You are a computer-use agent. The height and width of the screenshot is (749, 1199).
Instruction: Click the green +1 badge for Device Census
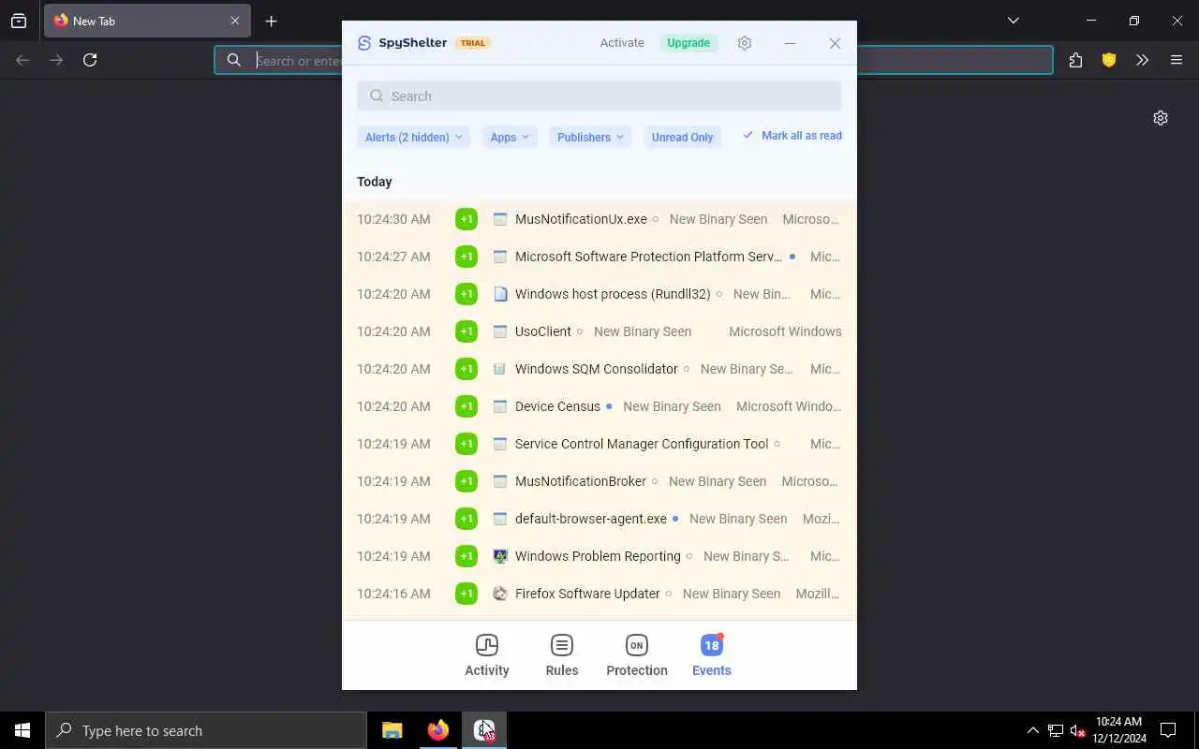point(466,406)
